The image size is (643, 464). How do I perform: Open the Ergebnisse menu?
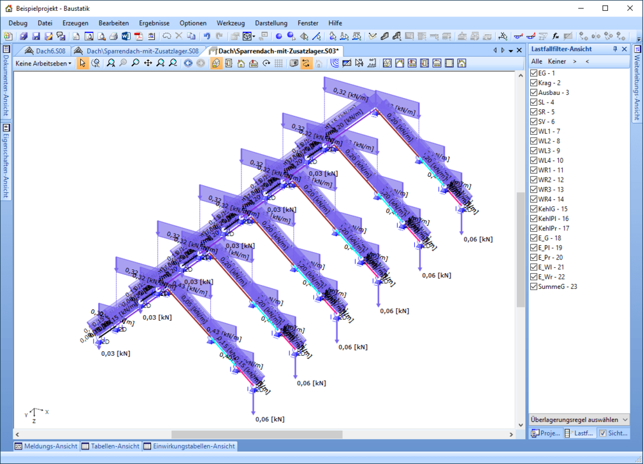[154, 23]
